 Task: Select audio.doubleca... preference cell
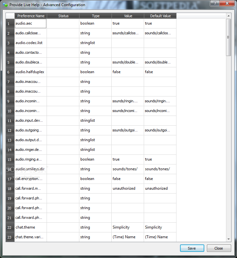pos(31,62)
